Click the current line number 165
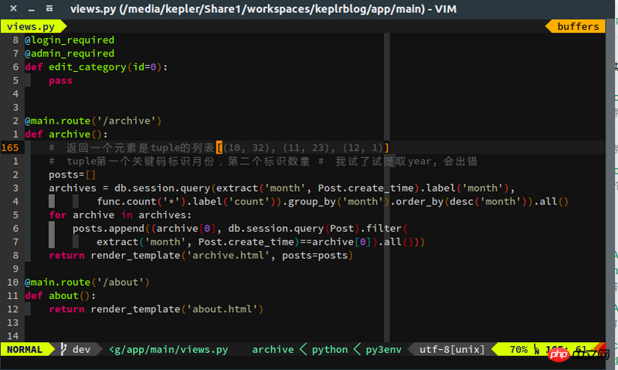The image size is (618, 370). (10, 148)
